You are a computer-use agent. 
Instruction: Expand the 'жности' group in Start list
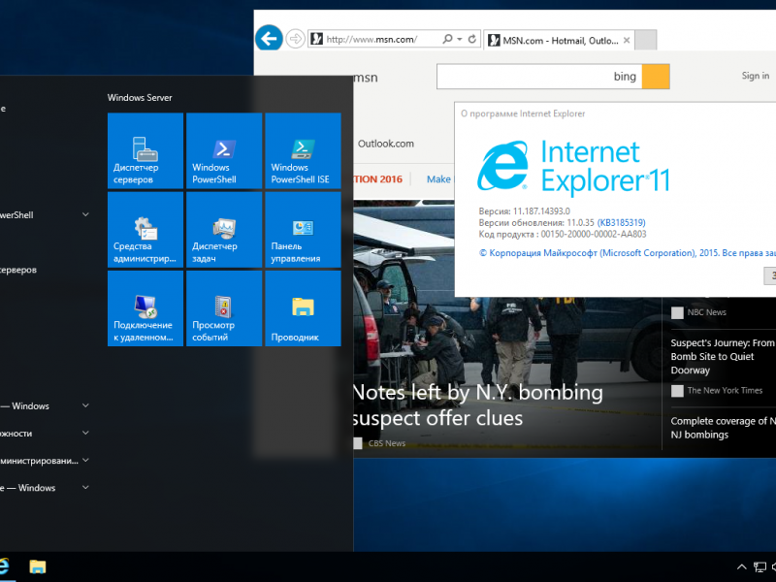click(x=85, y=433)
